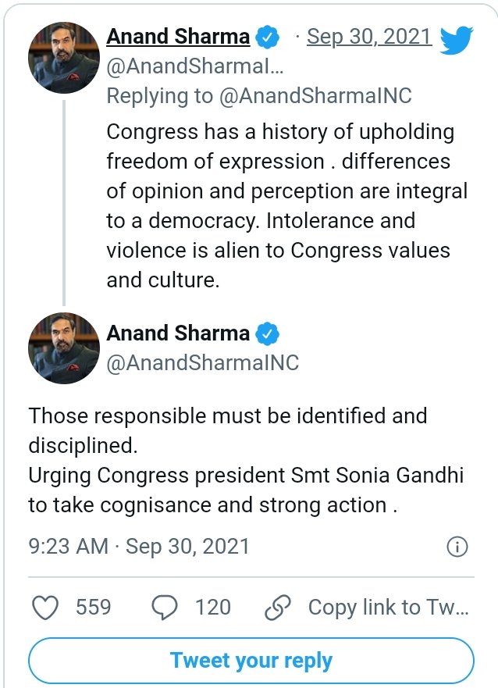Image resolution: width=498 pixels, height=688 pixels.
Task: Click the Replying to @AnandSharmaINC mention
Action: click(x=318, y=96)
